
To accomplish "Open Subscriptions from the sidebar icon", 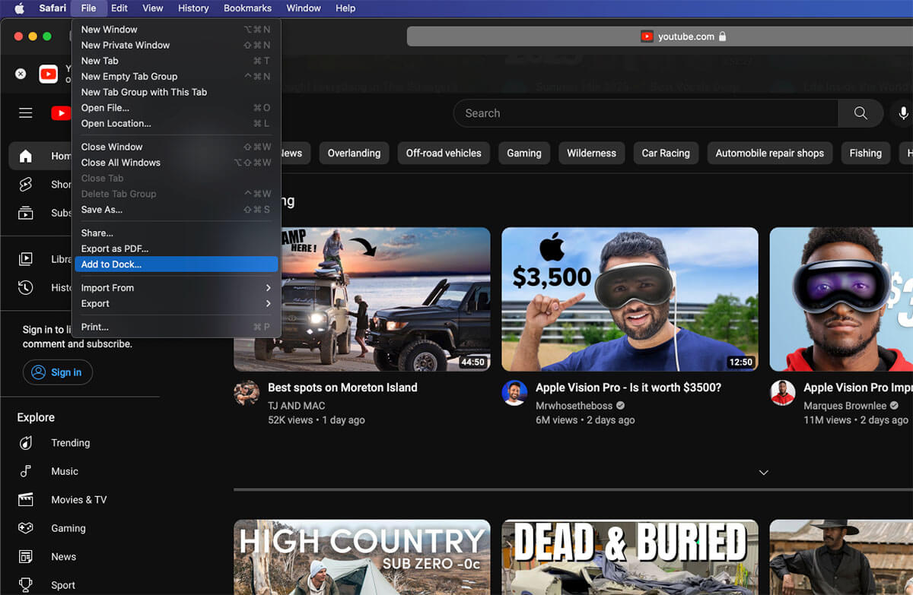I will coord(25,213).
